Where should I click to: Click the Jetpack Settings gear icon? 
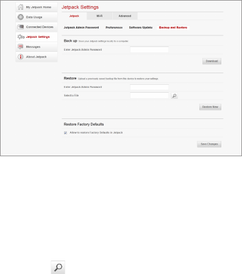pos(21,37)
